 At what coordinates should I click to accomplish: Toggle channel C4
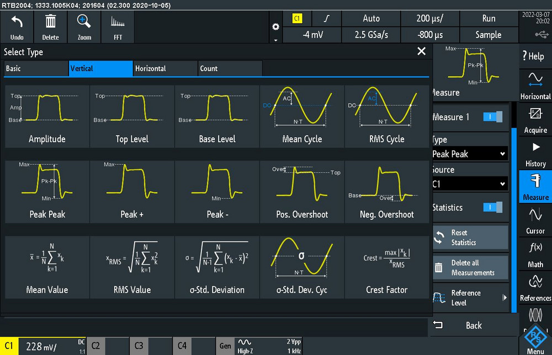(182, 346)
